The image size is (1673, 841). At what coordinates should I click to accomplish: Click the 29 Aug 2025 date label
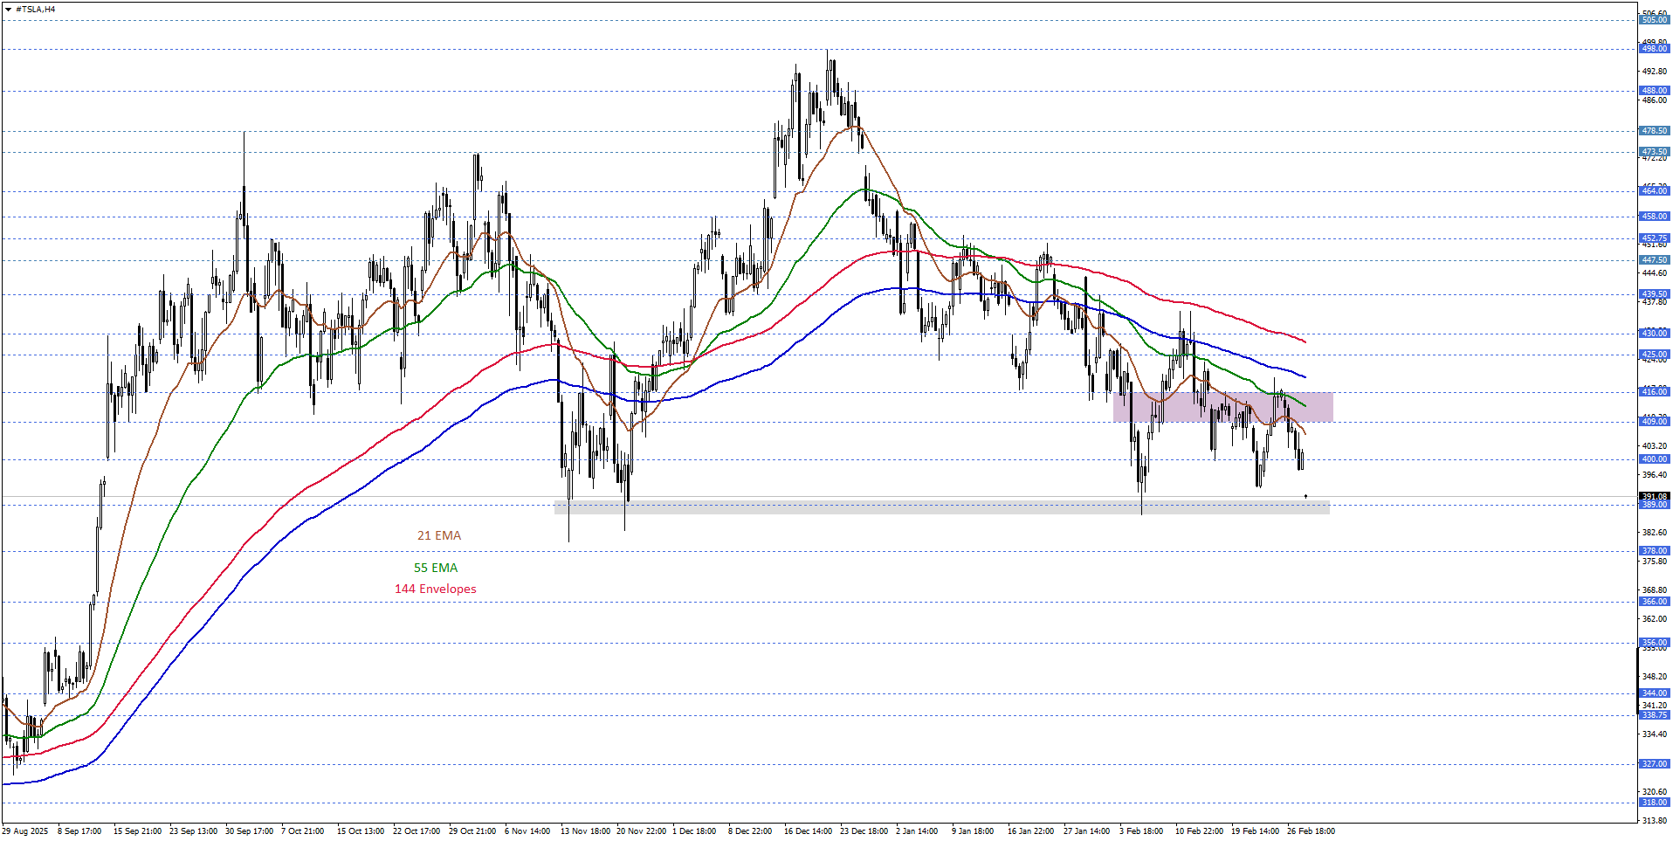pos(25,831)
